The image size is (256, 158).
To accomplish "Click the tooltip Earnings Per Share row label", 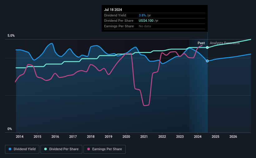I will pyautogui.click(x=119, y=26).
